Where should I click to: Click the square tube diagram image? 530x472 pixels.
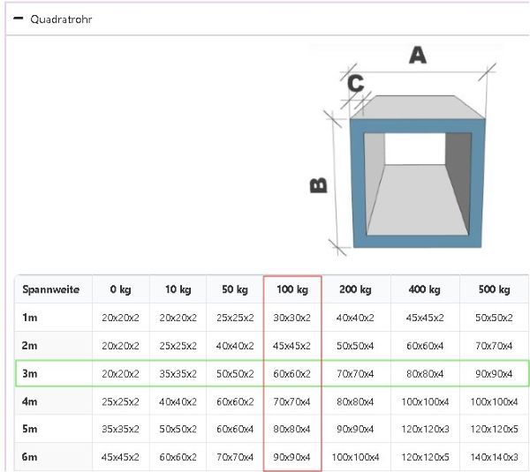click(406, 152)
